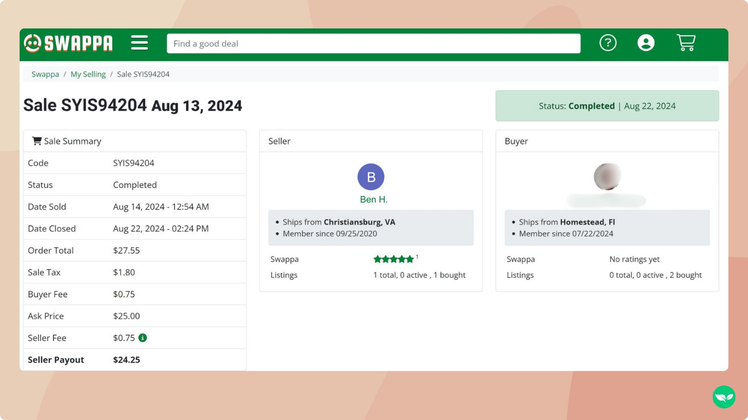748x420 pixels.
Task: Open the shopping cart icon
Action: tap(686, 43)
